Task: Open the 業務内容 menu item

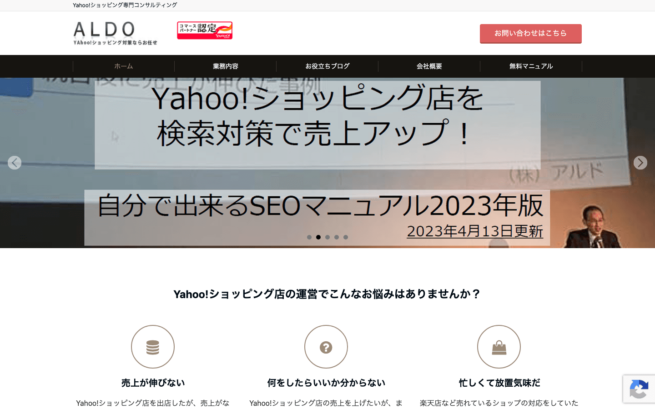Action: [226, 66]
